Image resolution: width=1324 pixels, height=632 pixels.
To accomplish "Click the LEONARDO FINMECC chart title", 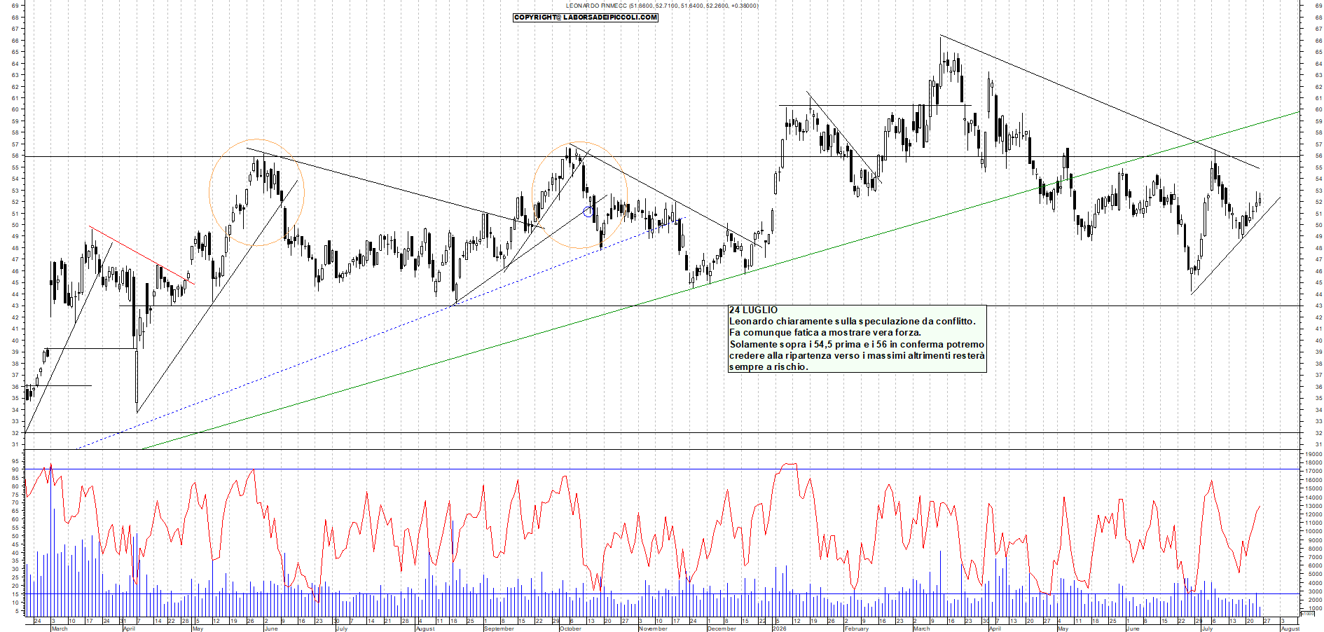I will point(661,6).
